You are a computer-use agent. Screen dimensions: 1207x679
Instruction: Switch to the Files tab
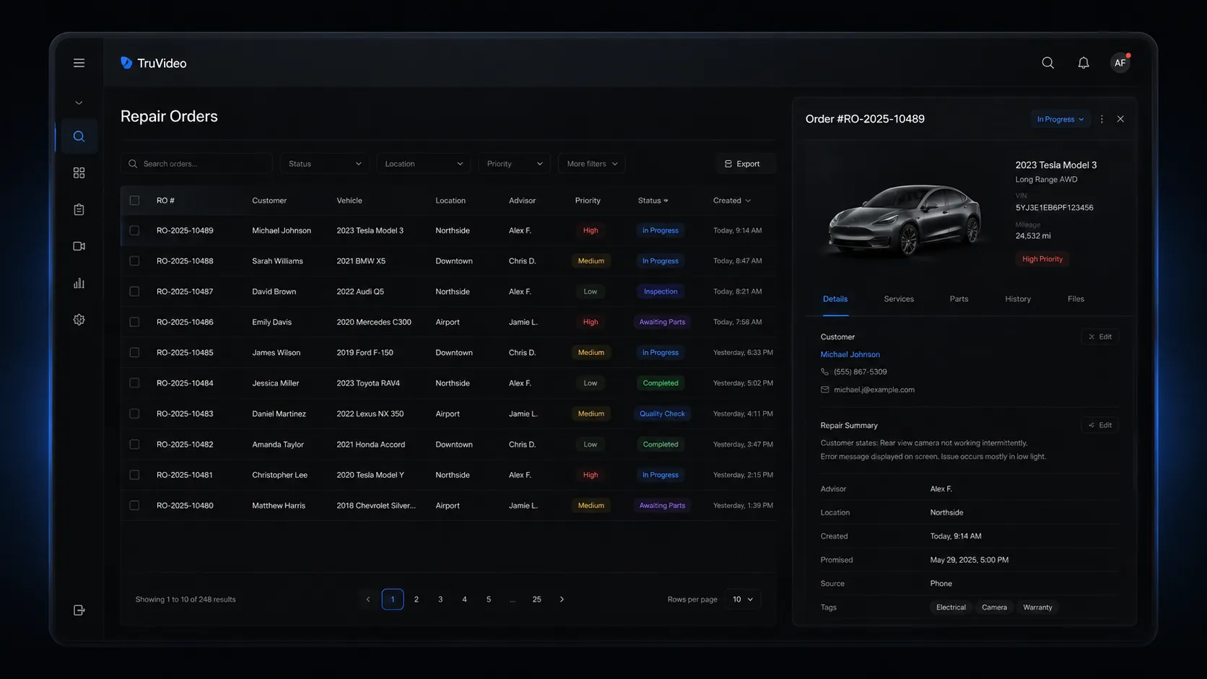(1076, 299)
